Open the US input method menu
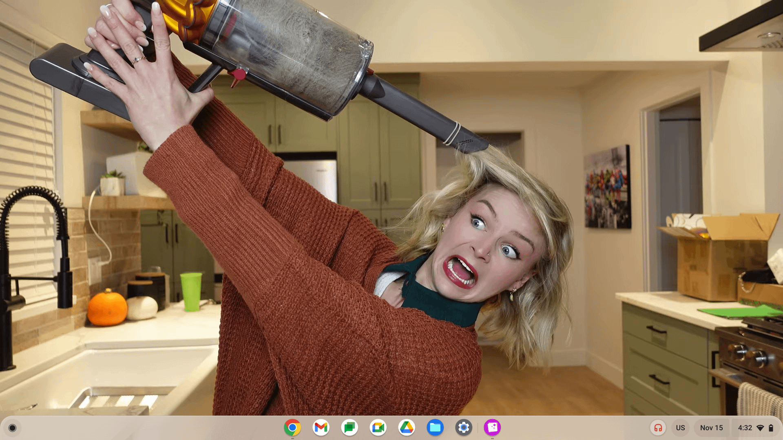This screenshot has width=783, height=440. tap(680, 428)
